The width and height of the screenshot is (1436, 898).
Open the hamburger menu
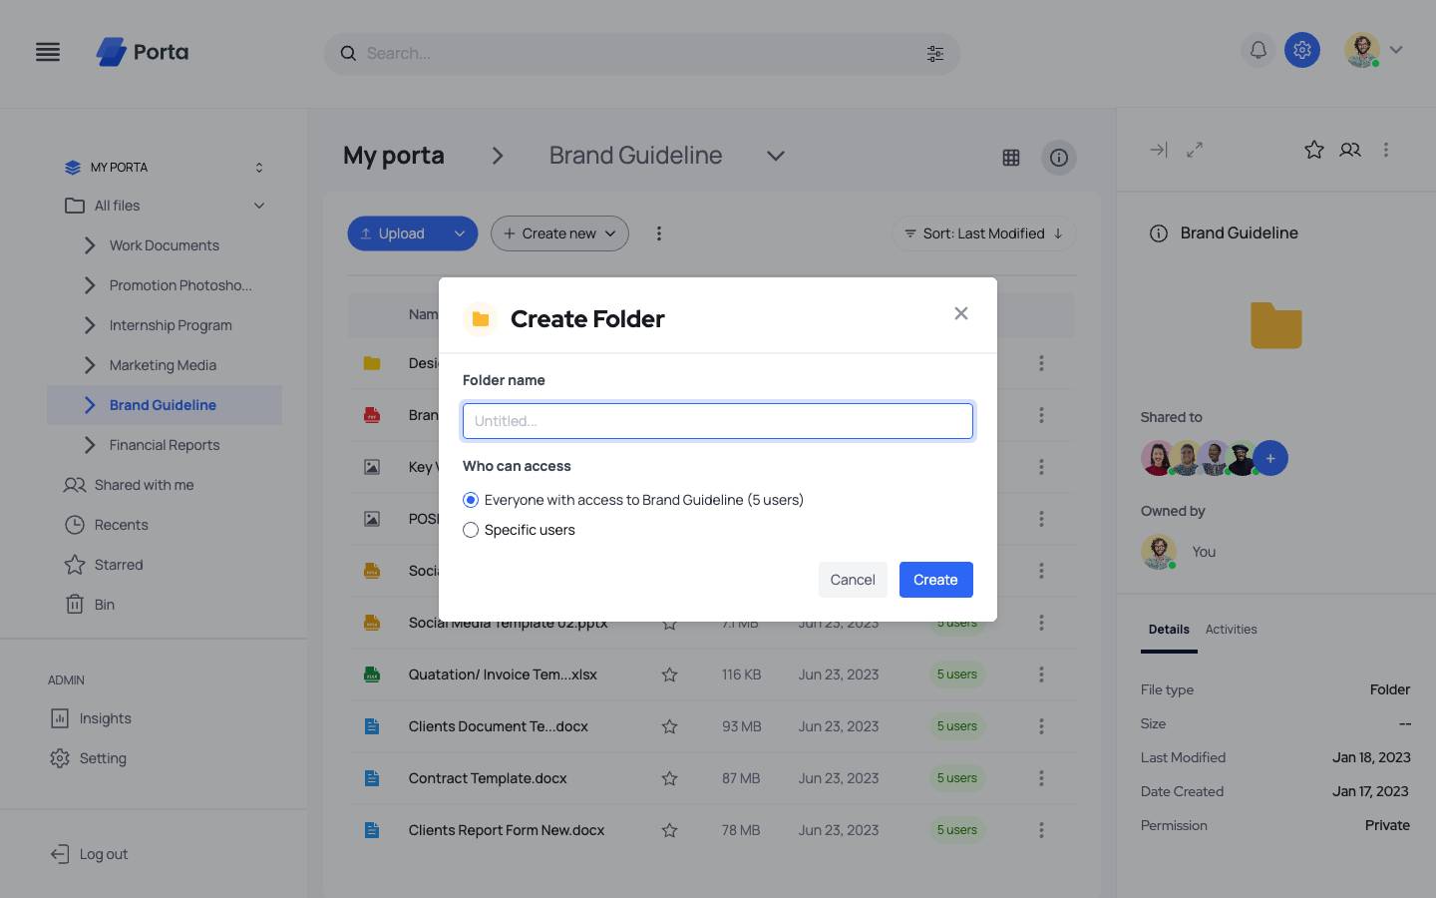pyautogui.click(x=48, y=52)
